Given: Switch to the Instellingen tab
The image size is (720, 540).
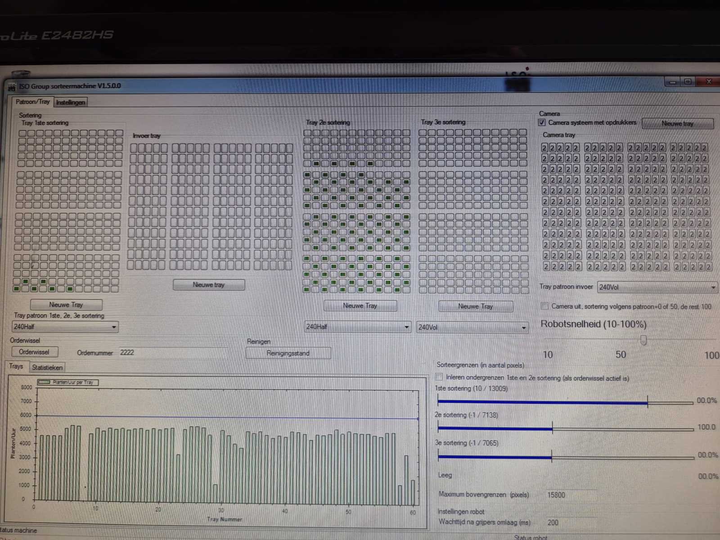Looking at the screenshot, I should [x=70, y=102].
